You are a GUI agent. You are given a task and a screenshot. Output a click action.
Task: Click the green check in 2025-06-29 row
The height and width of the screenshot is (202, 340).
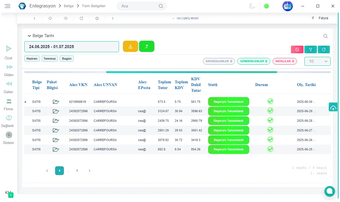coord(270,110)
